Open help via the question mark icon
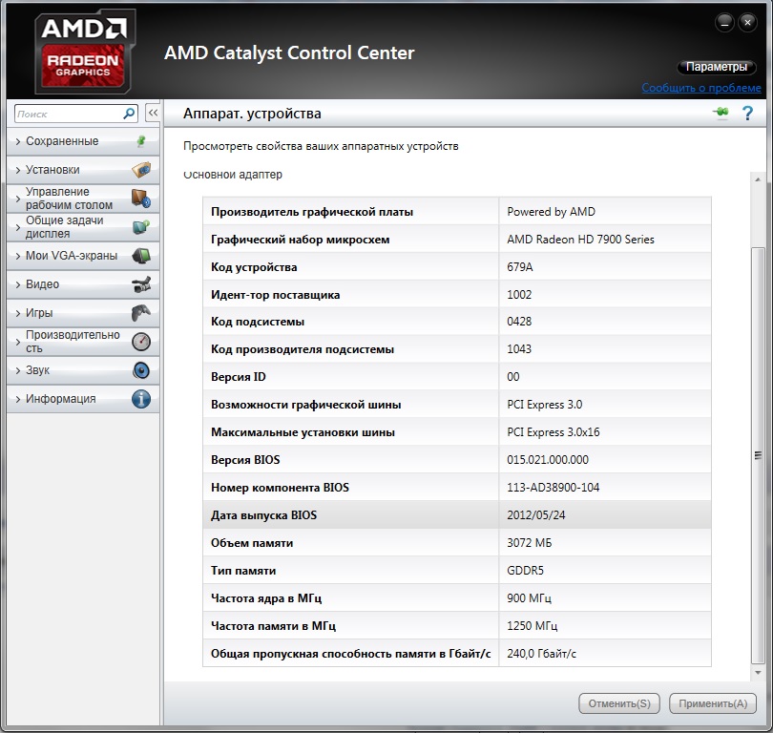 (747, 114)
